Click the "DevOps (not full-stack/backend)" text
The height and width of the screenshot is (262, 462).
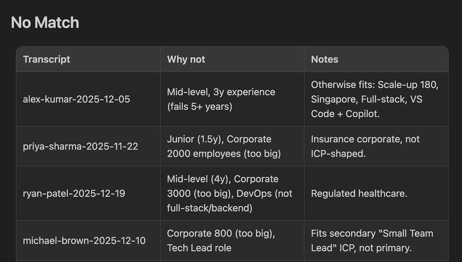[x=230, y=201]
